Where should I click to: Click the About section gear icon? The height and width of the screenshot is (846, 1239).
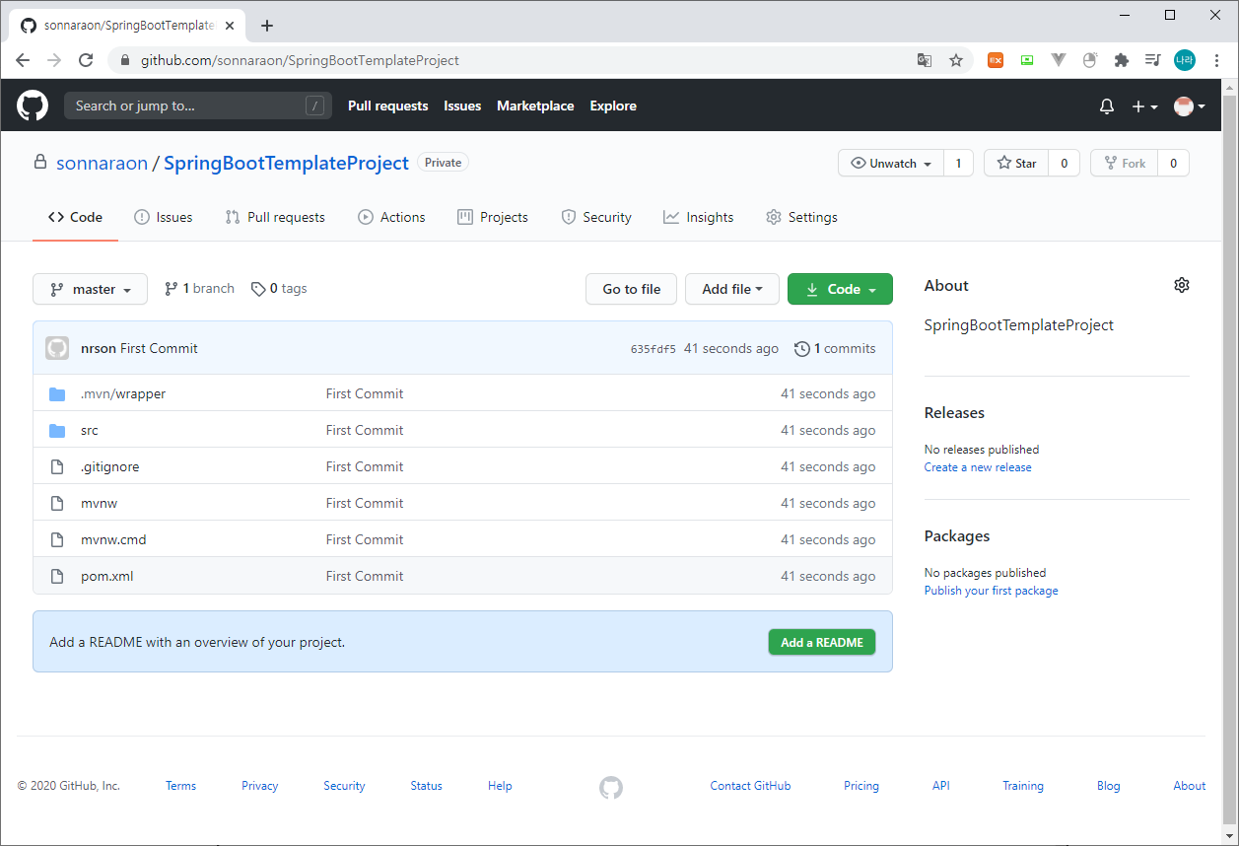1182,285
